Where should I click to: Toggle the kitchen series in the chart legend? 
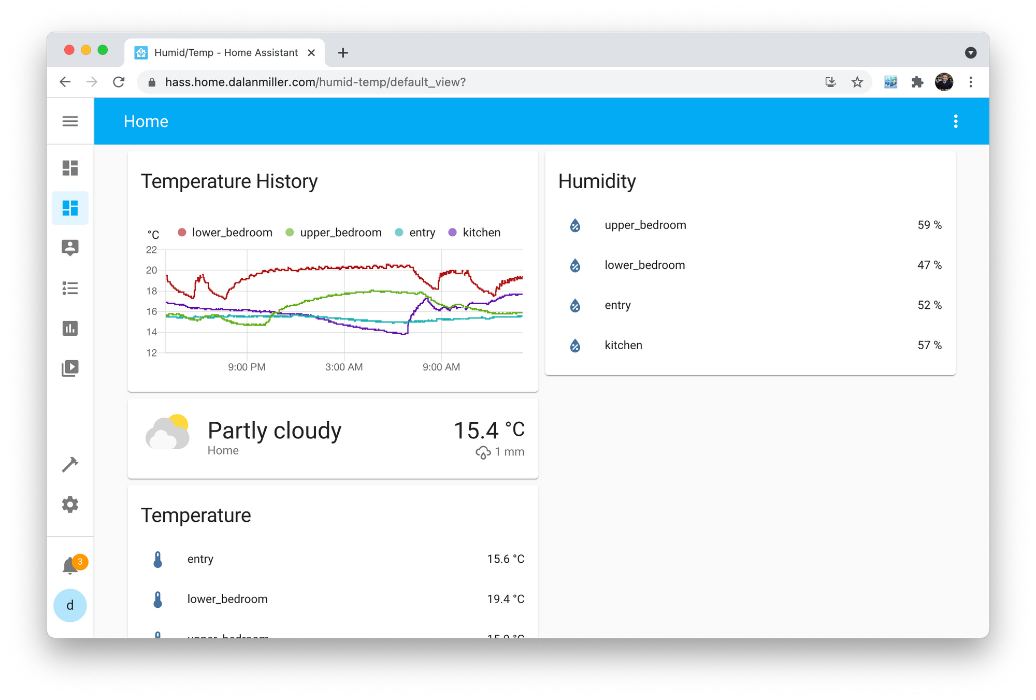click(481, 232)
